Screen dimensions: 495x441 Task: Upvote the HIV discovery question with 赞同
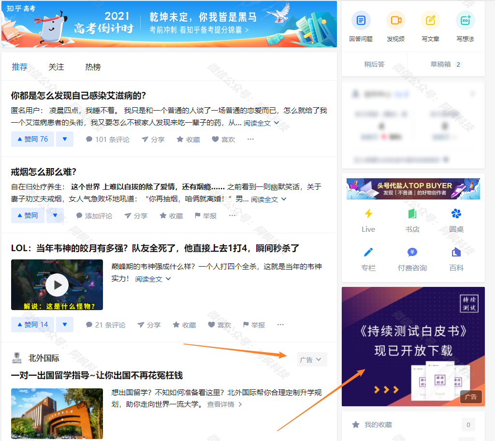pos(32,139)
